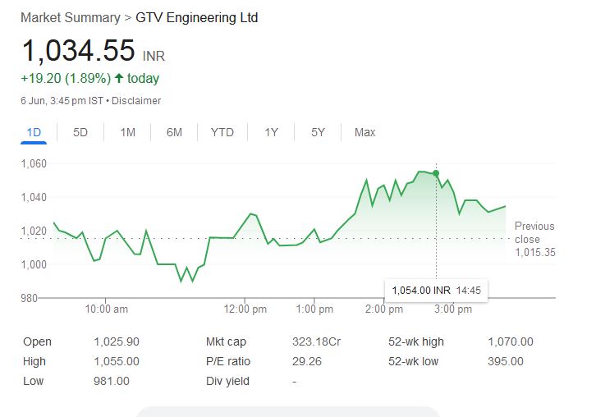Screen dimensions: 596x417
Task: View the 5Y price history tab
Action: coord(318,132)
